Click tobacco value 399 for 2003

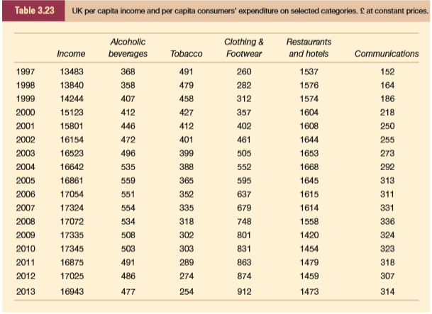[187, 153]
